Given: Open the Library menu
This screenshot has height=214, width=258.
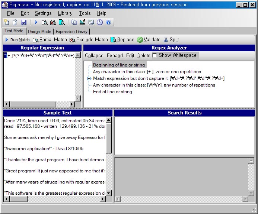Looking at the screenshot, I should 65,13.
